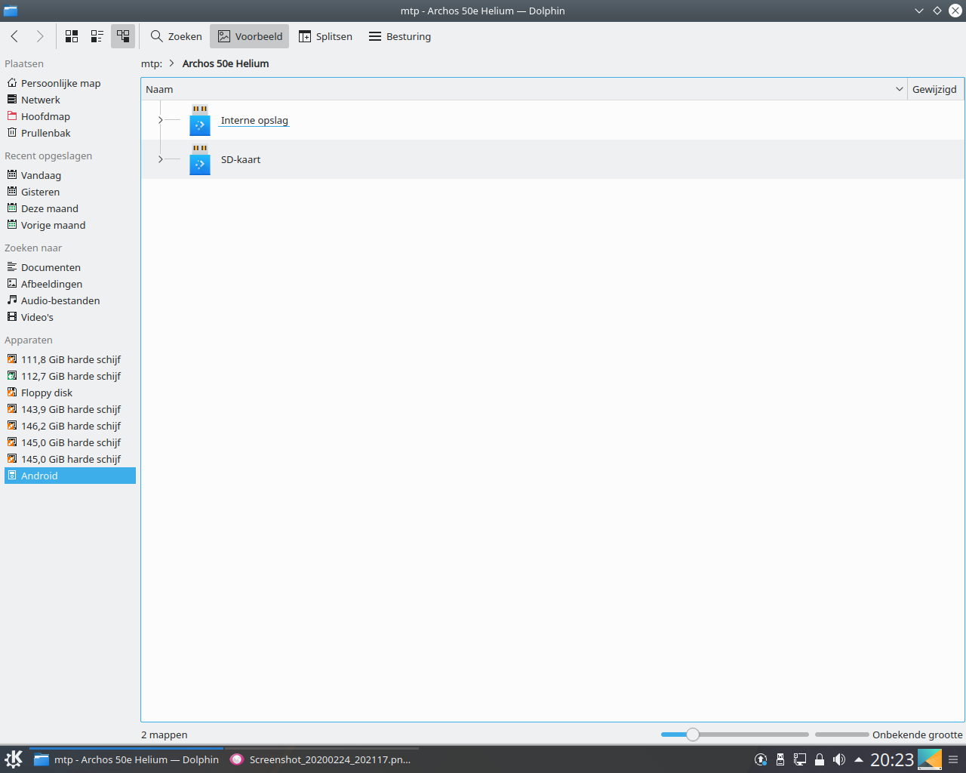Search for Documenten
The width and height of the screenshot is (966, 773).
point(70,267)
